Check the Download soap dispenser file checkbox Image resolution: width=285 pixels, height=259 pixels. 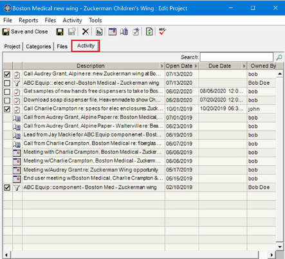click(7, 100)
